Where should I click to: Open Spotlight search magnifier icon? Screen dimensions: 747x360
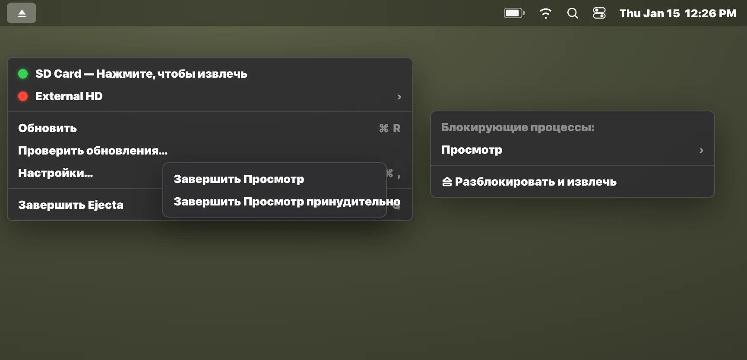click(573, 13)
